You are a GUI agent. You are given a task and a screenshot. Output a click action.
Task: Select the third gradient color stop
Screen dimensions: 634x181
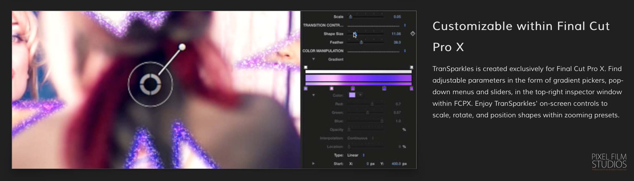[353, 88]
